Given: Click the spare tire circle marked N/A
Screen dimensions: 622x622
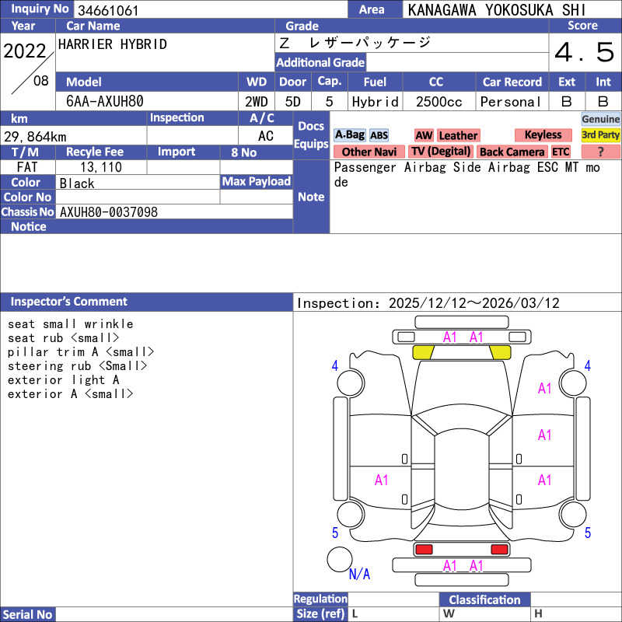Looking at the screenshot, I should (x=340, y=559).
